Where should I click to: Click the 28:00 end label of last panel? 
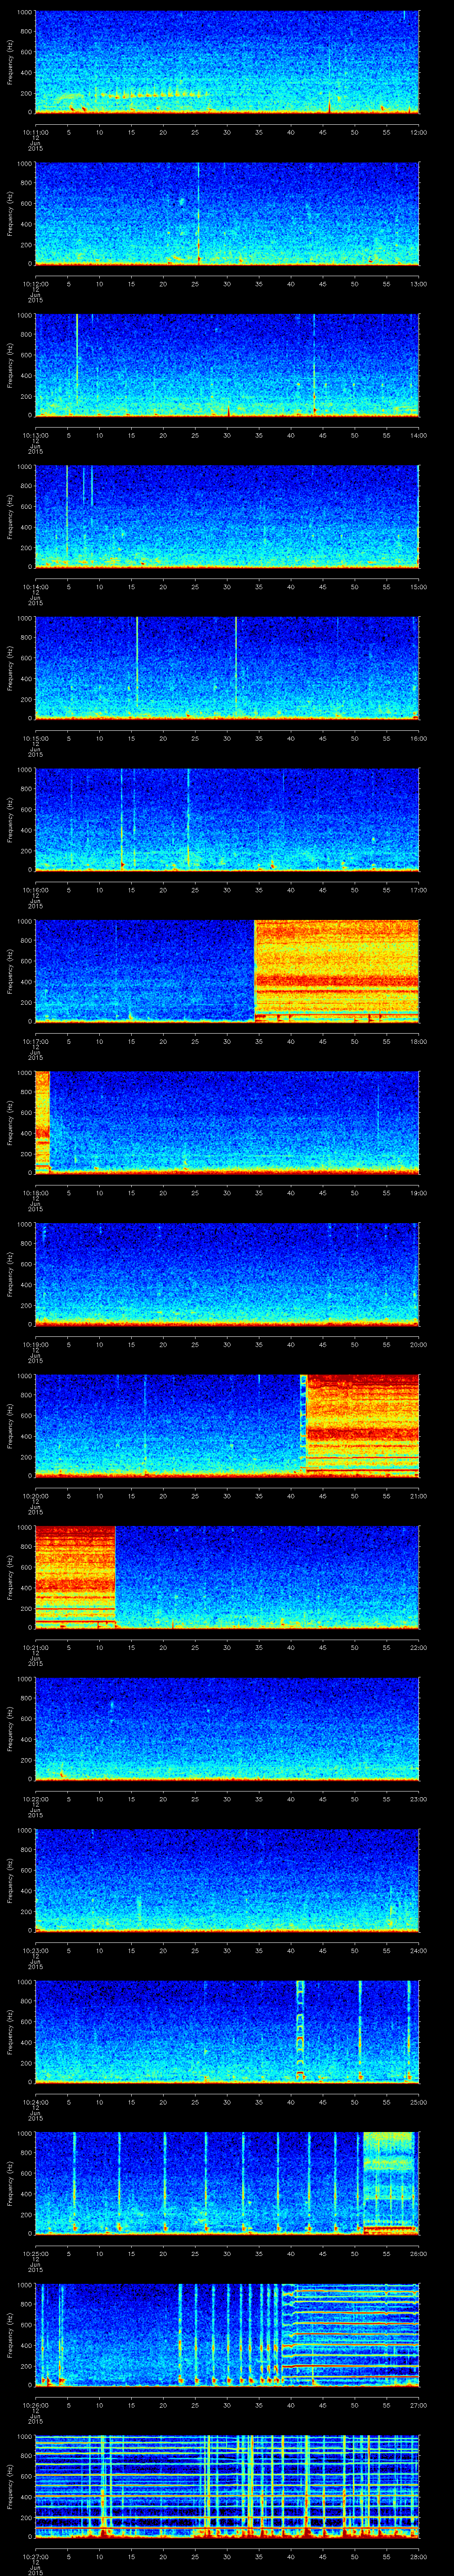pos(417,2556)
